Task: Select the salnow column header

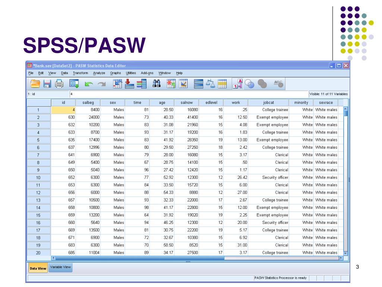Action: 187,102
